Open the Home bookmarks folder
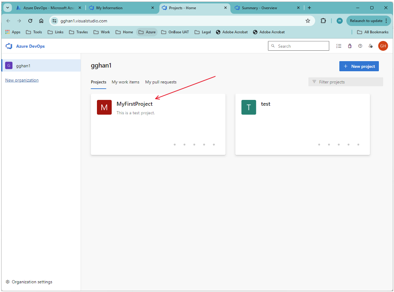The width and height of the screenshot is (394, 292). (x=124, y=32)
